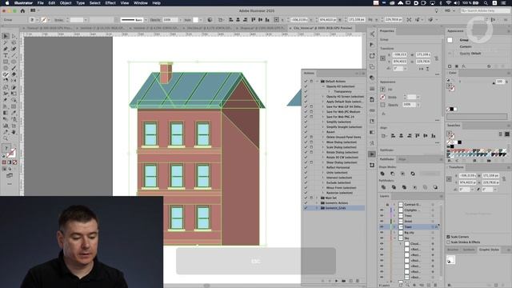Collapse the Default Actions set
Image resolution: width=512 pixels, height=288 pixels.
click(x=317, y=81)
